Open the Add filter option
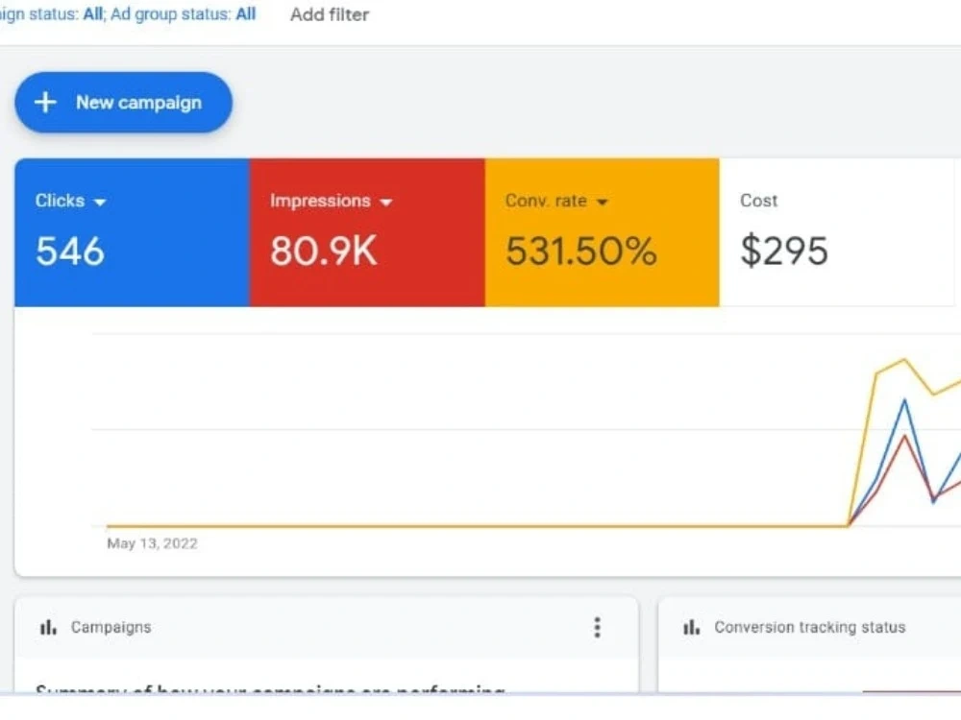961x720 pixels. [x=329, y=14]
